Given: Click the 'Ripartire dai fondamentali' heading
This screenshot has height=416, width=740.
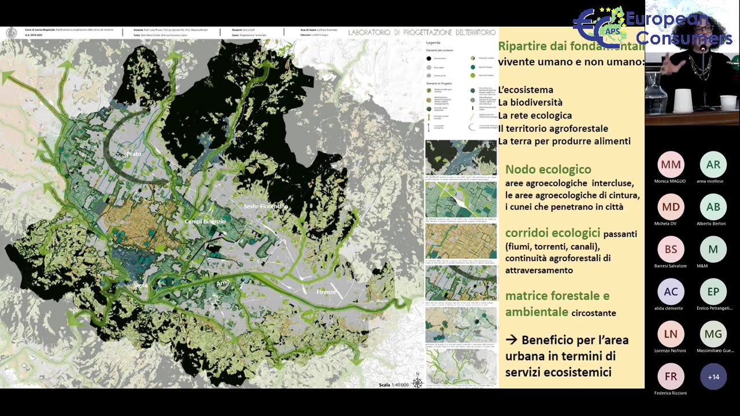Looking at the screenshot, I should click(571, 46).
